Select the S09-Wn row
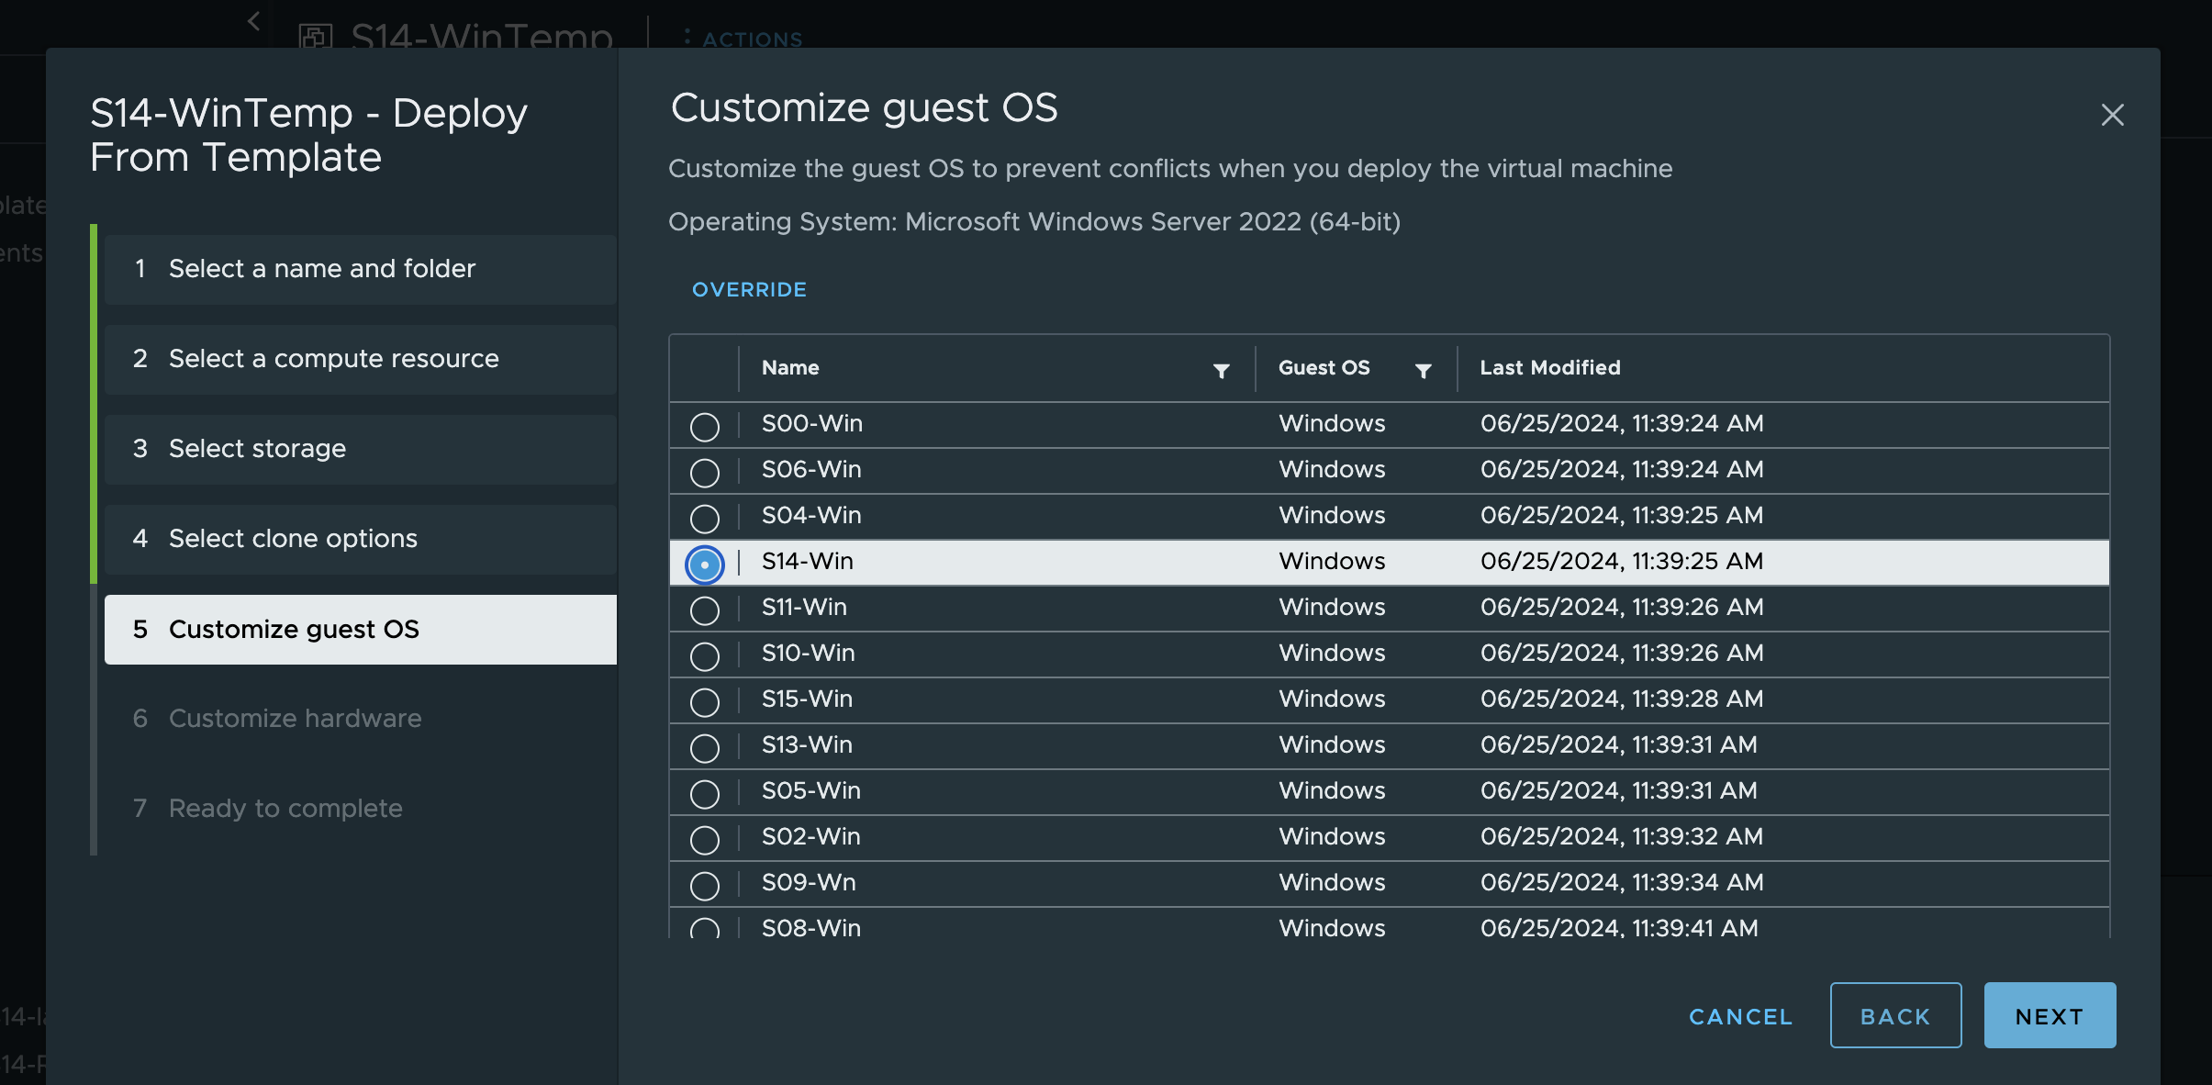 point(704,886)
